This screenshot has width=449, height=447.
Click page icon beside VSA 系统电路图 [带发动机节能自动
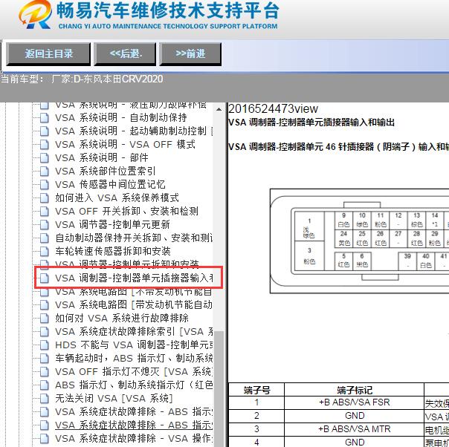pyautogui.click(x=45, y=304)
